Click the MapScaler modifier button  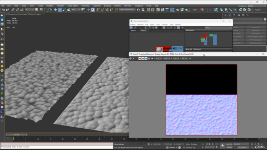[255, 30]
